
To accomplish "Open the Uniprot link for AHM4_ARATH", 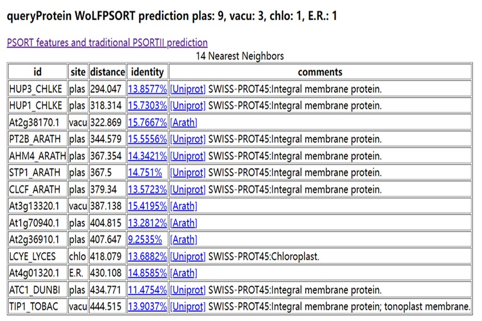I will coord(188,156).
